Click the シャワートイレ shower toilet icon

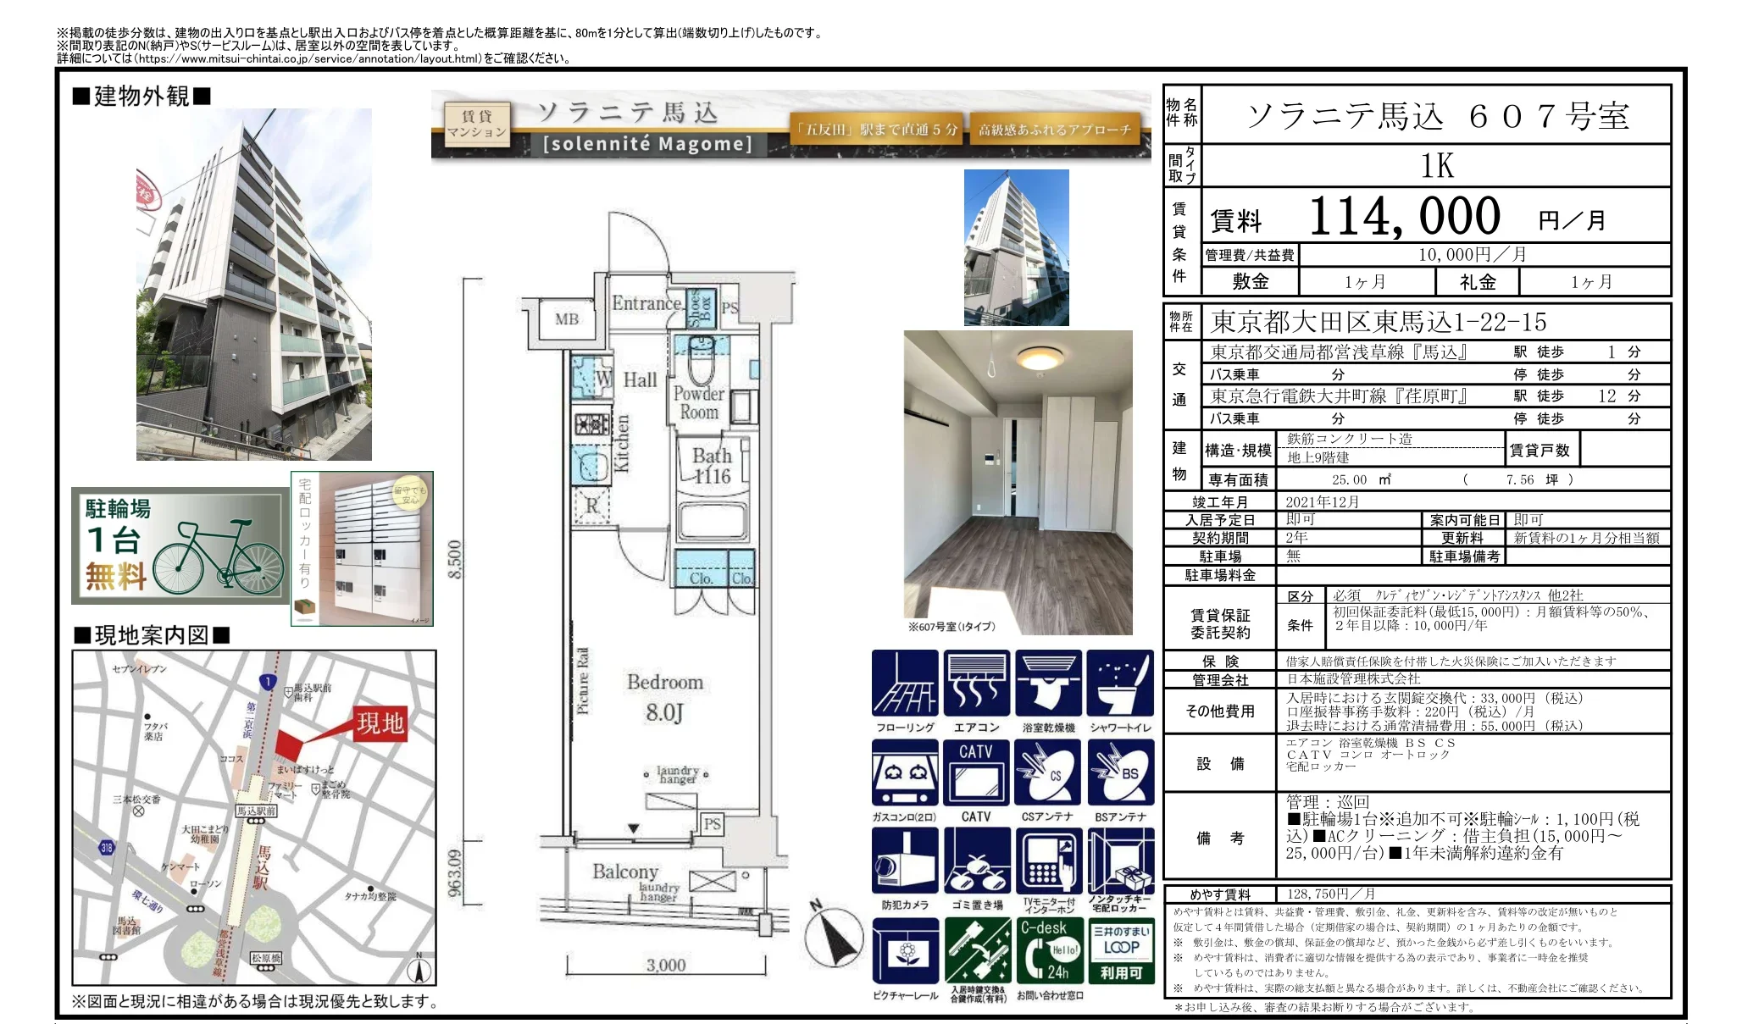1120,683
